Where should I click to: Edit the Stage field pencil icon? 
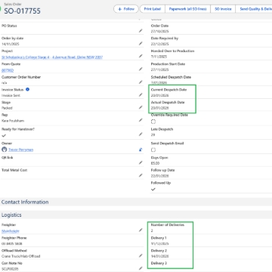(141, 107)
